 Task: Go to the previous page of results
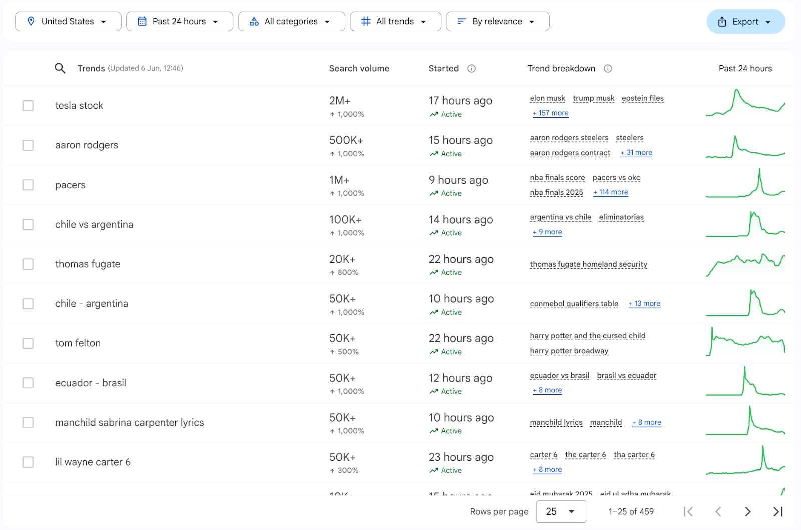[718, 511]
